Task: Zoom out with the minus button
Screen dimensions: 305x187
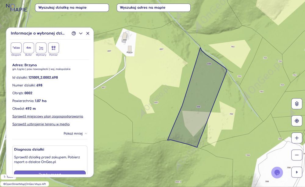Action: click(296, 155)
